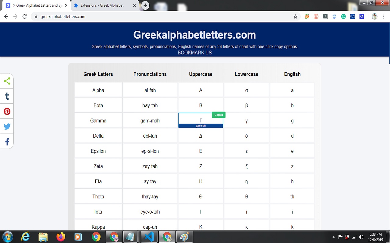Open the red circular S extension
Image resolution: width=390 pixels, height=243 pixels.
click(x=316, y=17)
